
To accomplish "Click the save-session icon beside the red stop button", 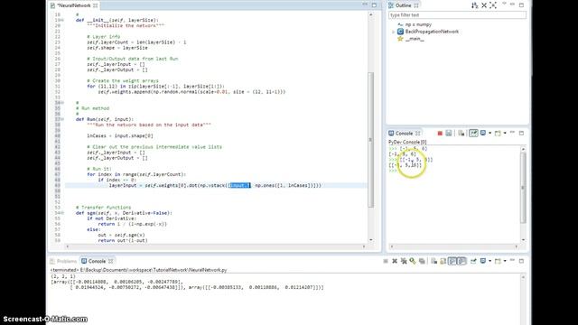I will point(449,133).
